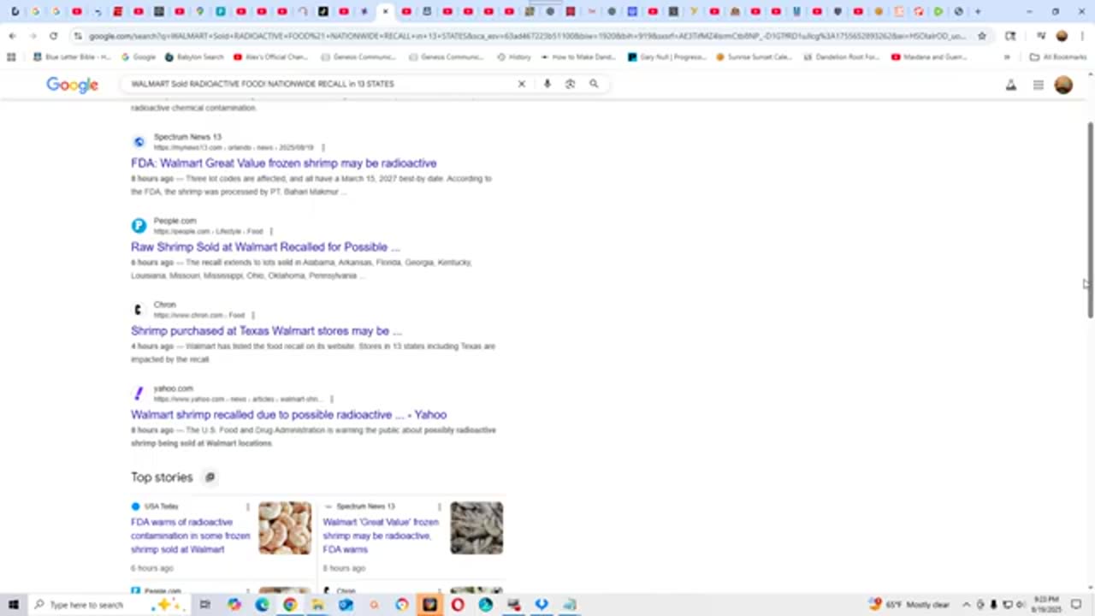Image resolution: width=1095 pixels, height=616 pixels.
Task: Expand hidden bookmarks chevron
Action: 1007,57
